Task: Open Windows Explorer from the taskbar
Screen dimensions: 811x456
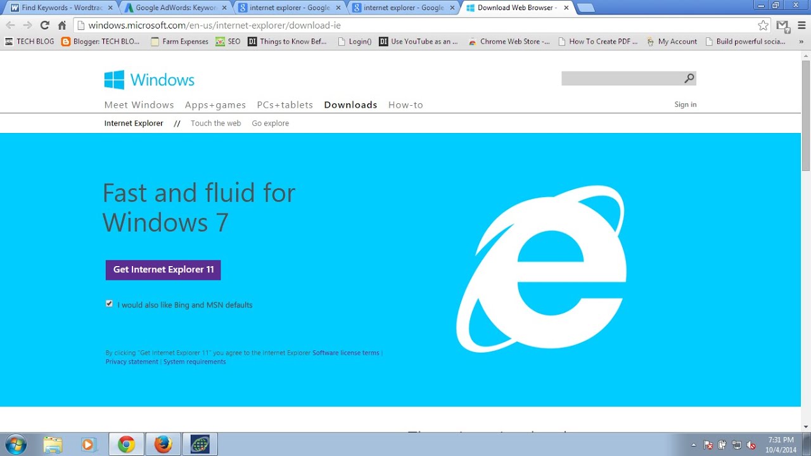Action: click(x=53, y=445)
